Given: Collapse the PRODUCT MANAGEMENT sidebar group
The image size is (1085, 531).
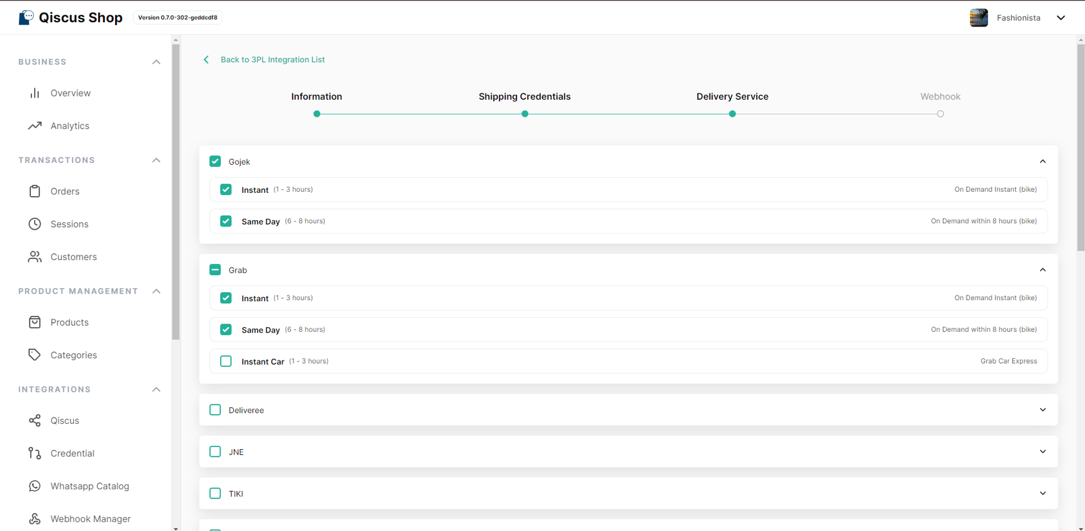Looking at the screenshot, I should pyautogui.click(x=156, y=291).
